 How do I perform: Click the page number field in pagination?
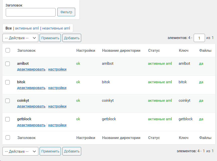[x=199, y=38]
